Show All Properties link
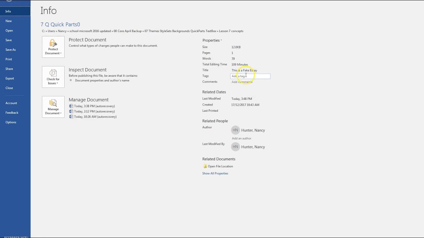This screenshot has height=238, width=424. [x=215, y=174]
